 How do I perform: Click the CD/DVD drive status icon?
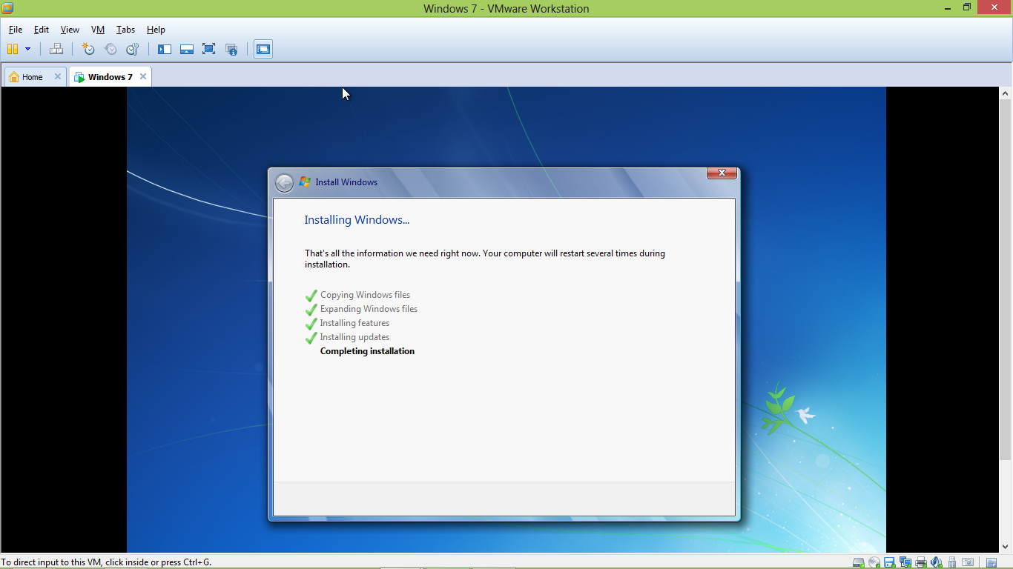(874, 562)
